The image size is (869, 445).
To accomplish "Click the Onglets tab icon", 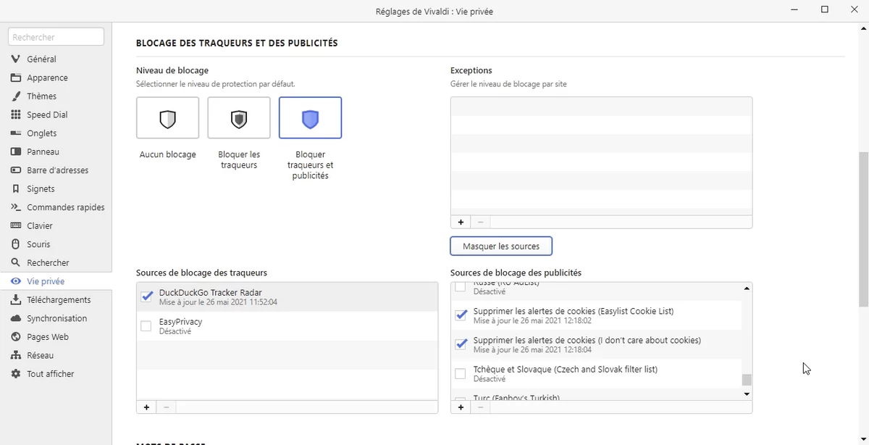I will tap(16, 133).
